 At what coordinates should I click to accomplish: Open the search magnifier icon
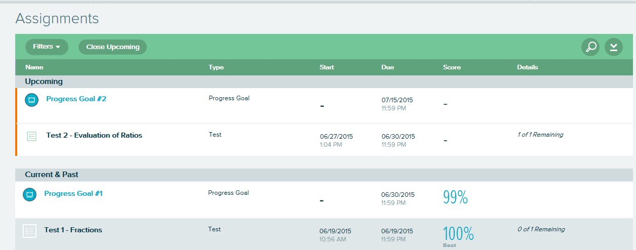[590, 47]
